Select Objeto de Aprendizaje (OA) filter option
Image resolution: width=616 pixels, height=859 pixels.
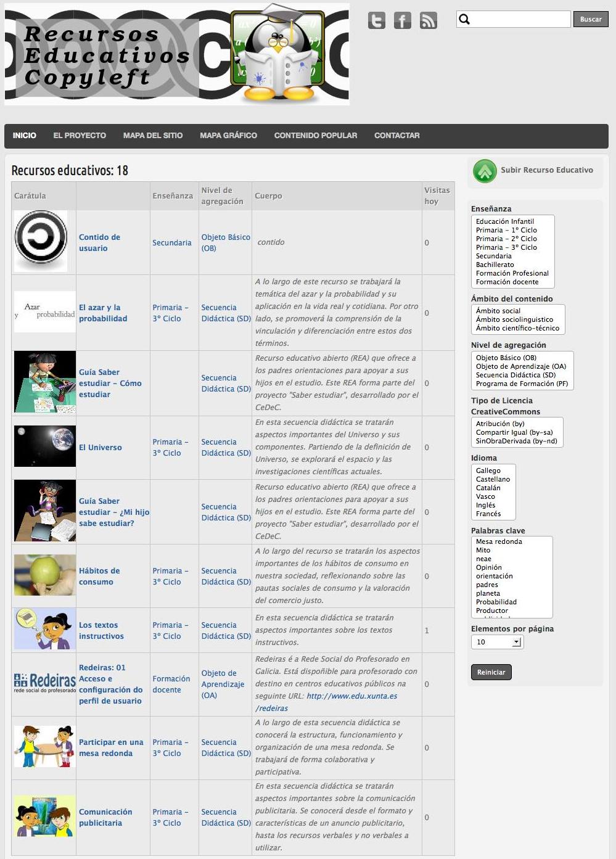pos(520,366)
